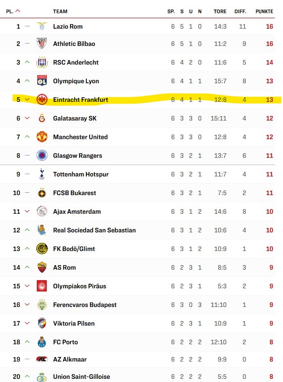Click the AZ Alkmaar red logo
This screenshot has height=382, width=283.
coord(42,359)
